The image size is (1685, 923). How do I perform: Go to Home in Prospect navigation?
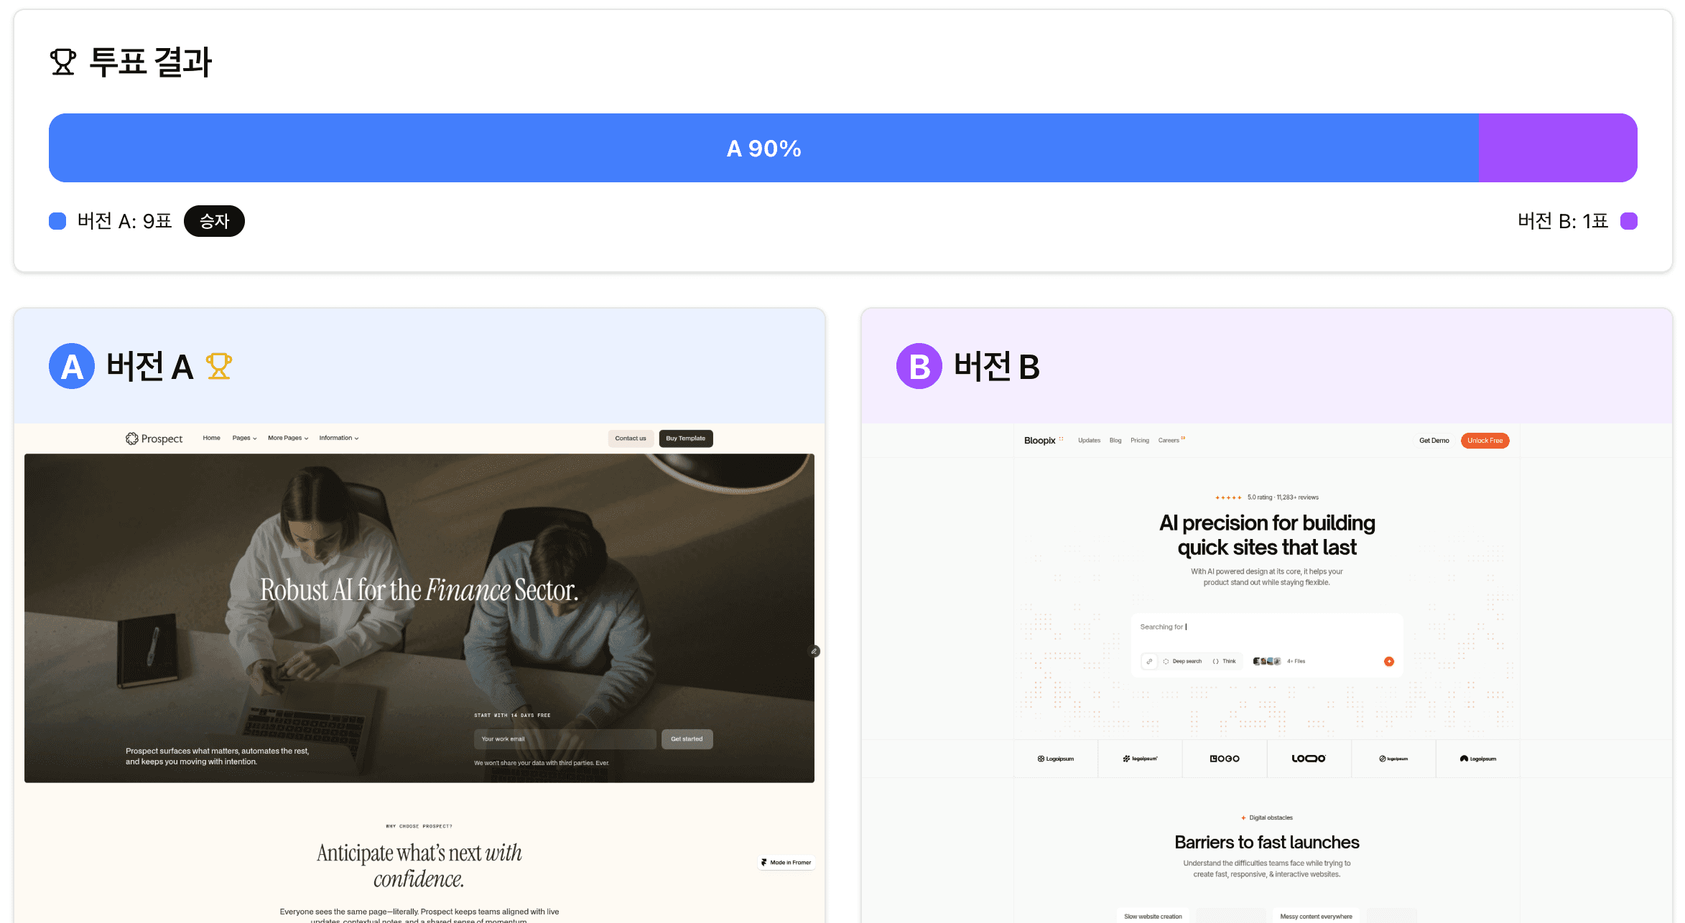211,438
